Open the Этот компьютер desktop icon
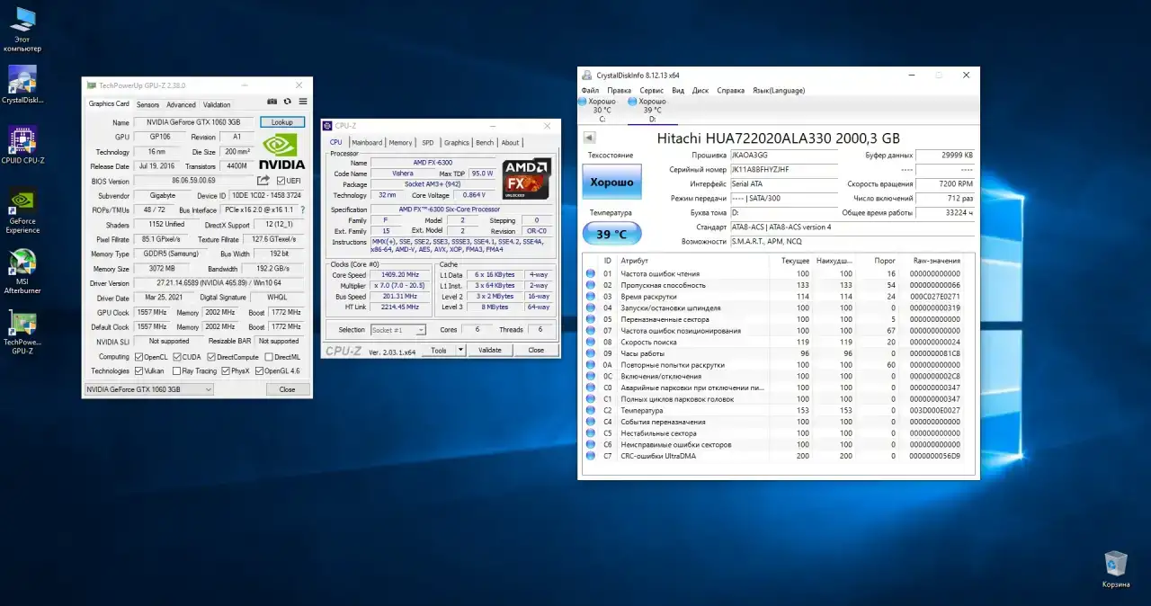 click(22, 30)
